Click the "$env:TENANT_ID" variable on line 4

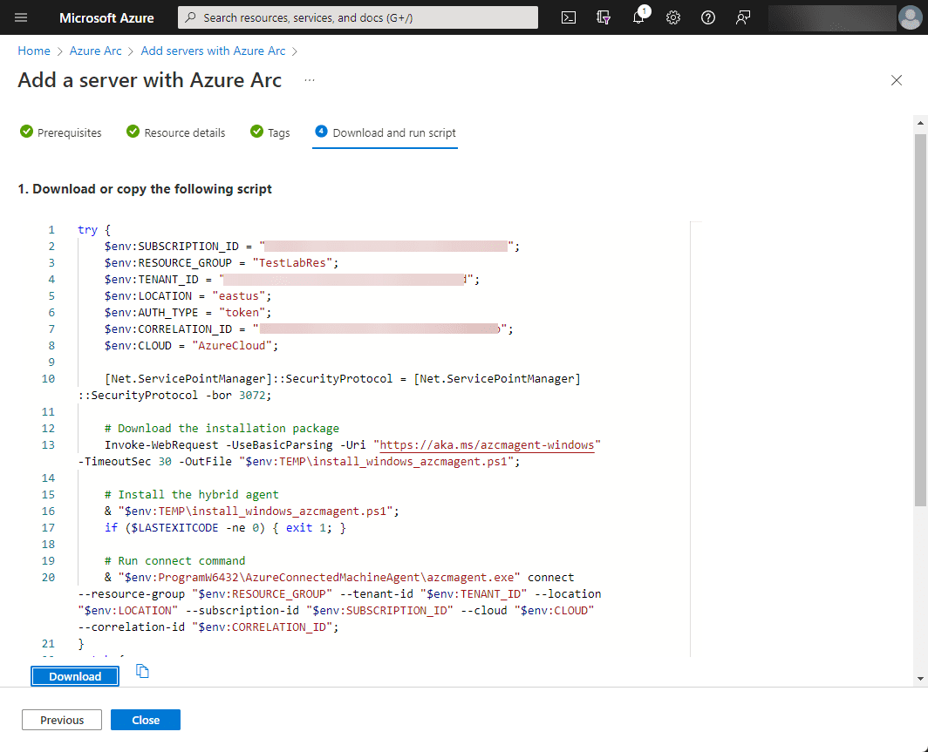point(152,280)
